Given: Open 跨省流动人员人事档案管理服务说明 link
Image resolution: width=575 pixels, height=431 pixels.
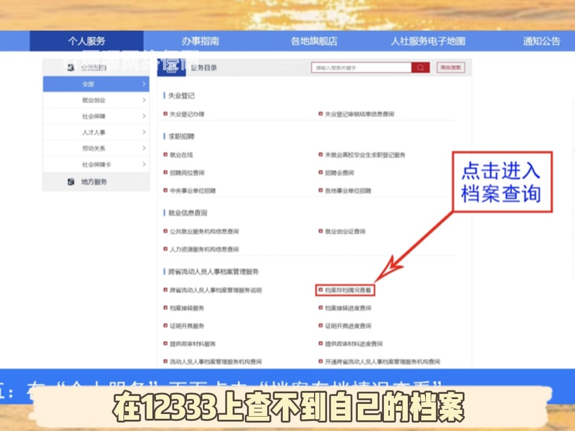Looking at the screenshot, I should 216,291.
